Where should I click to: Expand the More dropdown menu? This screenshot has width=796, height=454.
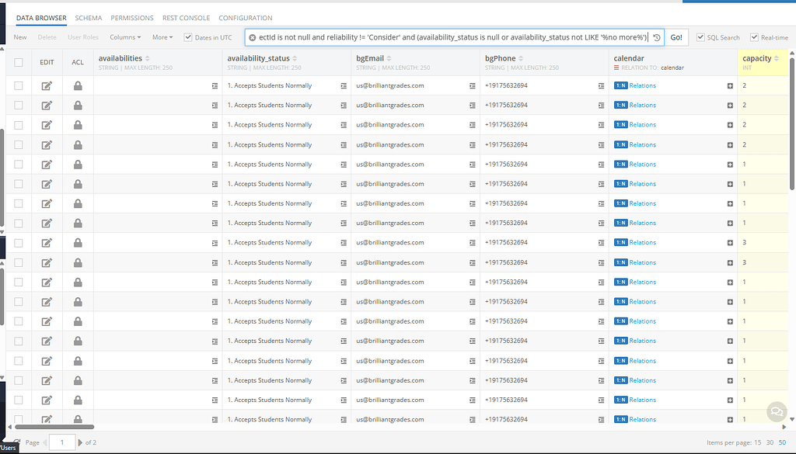[x=162, y=37]
